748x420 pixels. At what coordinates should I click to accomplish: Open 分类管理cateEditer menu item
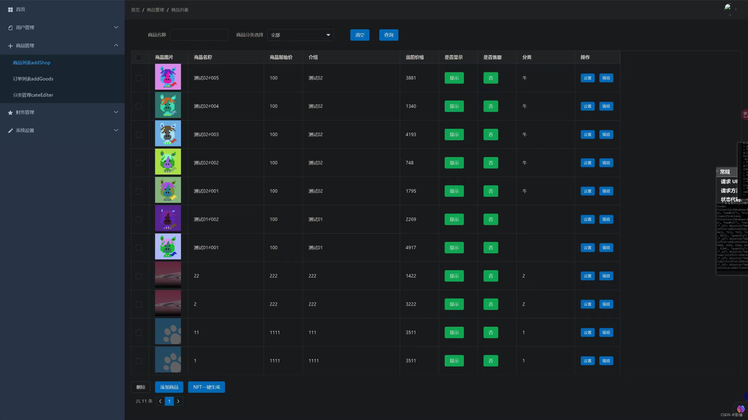coord(33,95)
